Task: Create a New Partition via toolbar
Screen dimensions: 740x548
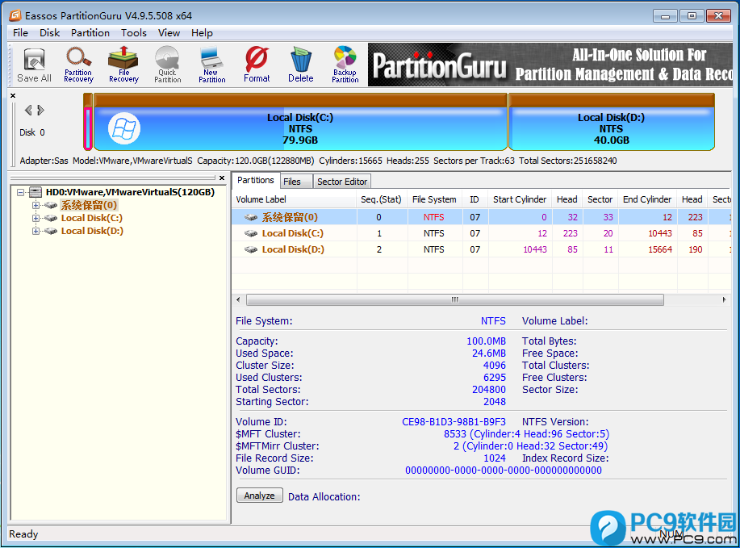Action: [212, 65]
